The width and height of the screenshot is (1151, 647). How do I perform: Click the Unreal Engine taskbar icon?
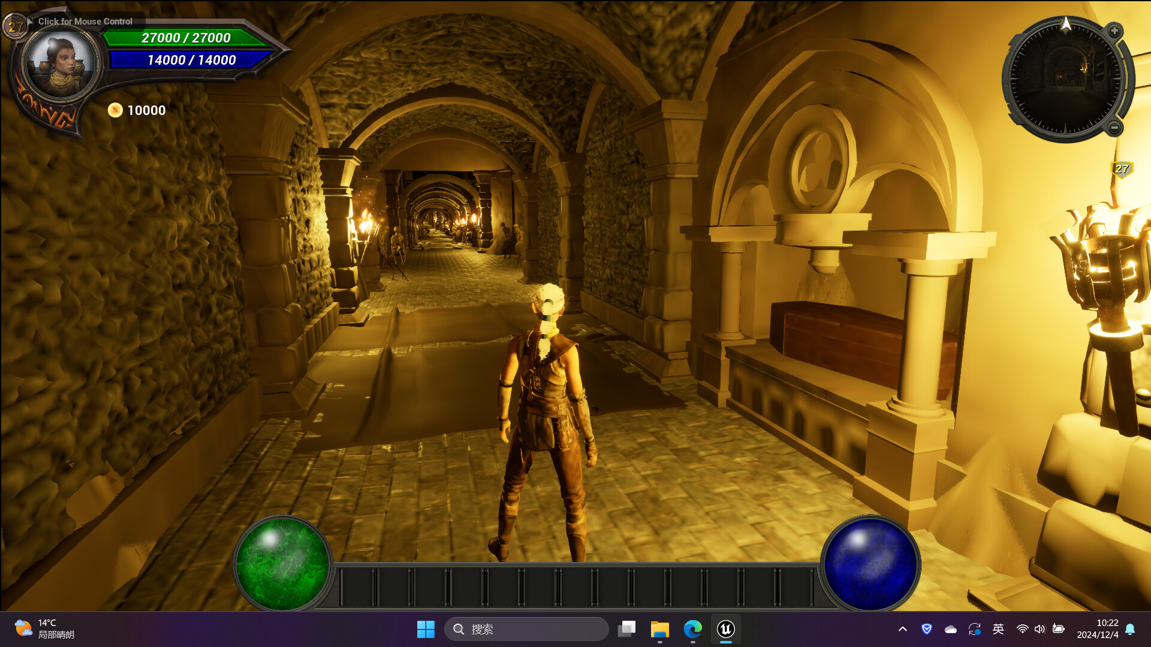[726, 629]
